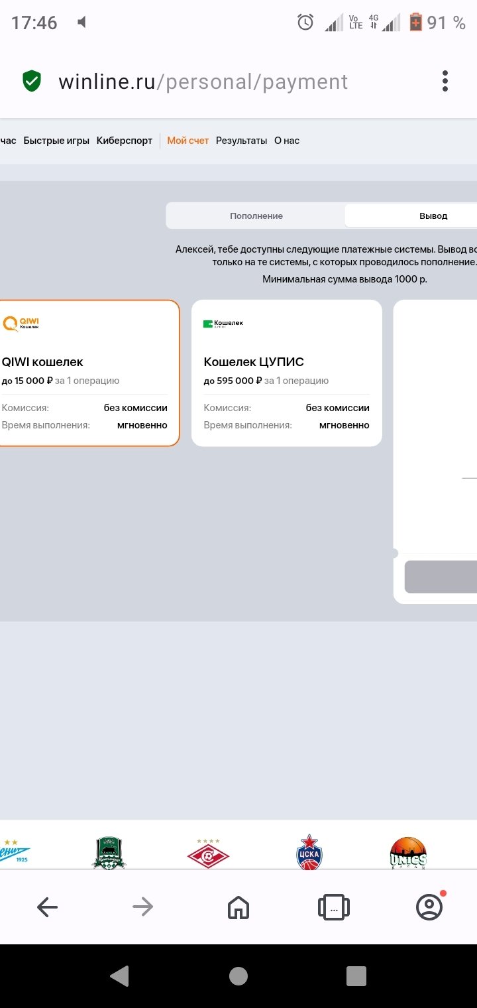Open the browser tabs switcher
This screenshot has width=477, height=1008.
[334, 907]
